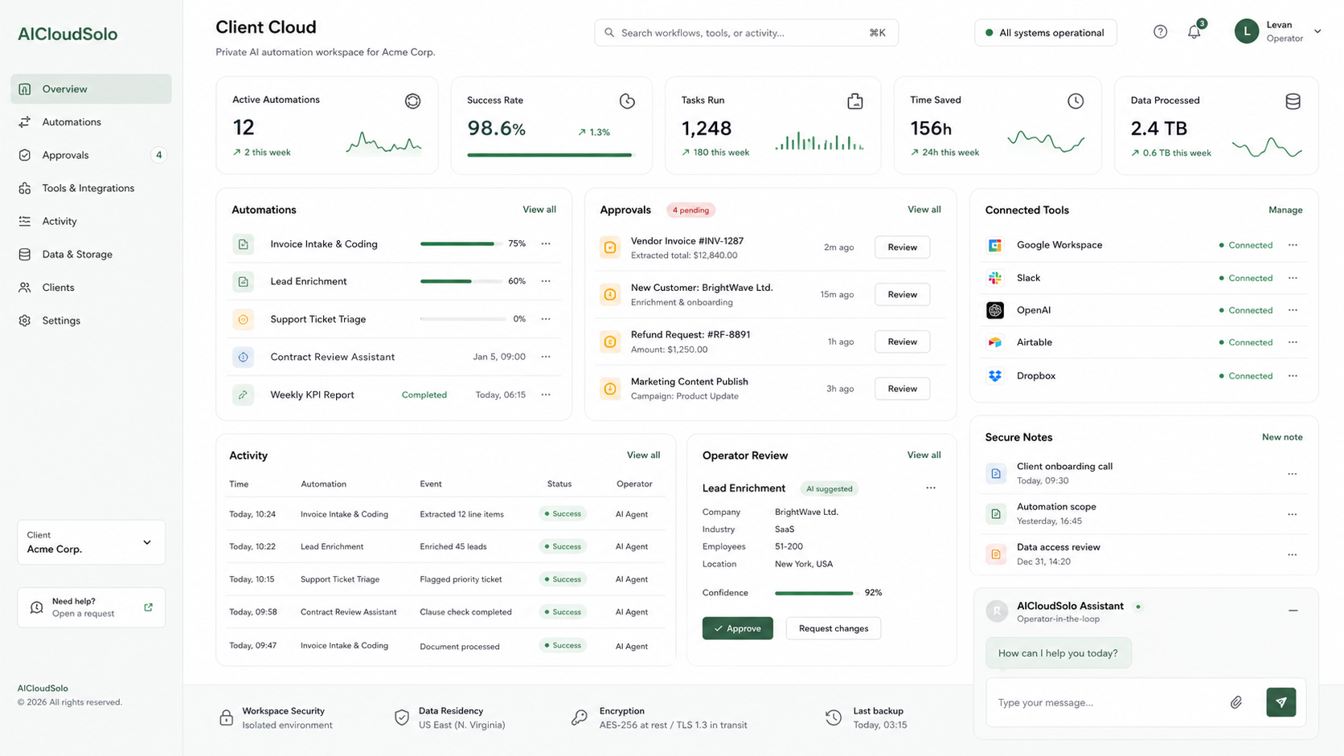Click the 4 pending approvals badge
The image size is (1344, 756).
pyautogui.click(x=690, y=210)
